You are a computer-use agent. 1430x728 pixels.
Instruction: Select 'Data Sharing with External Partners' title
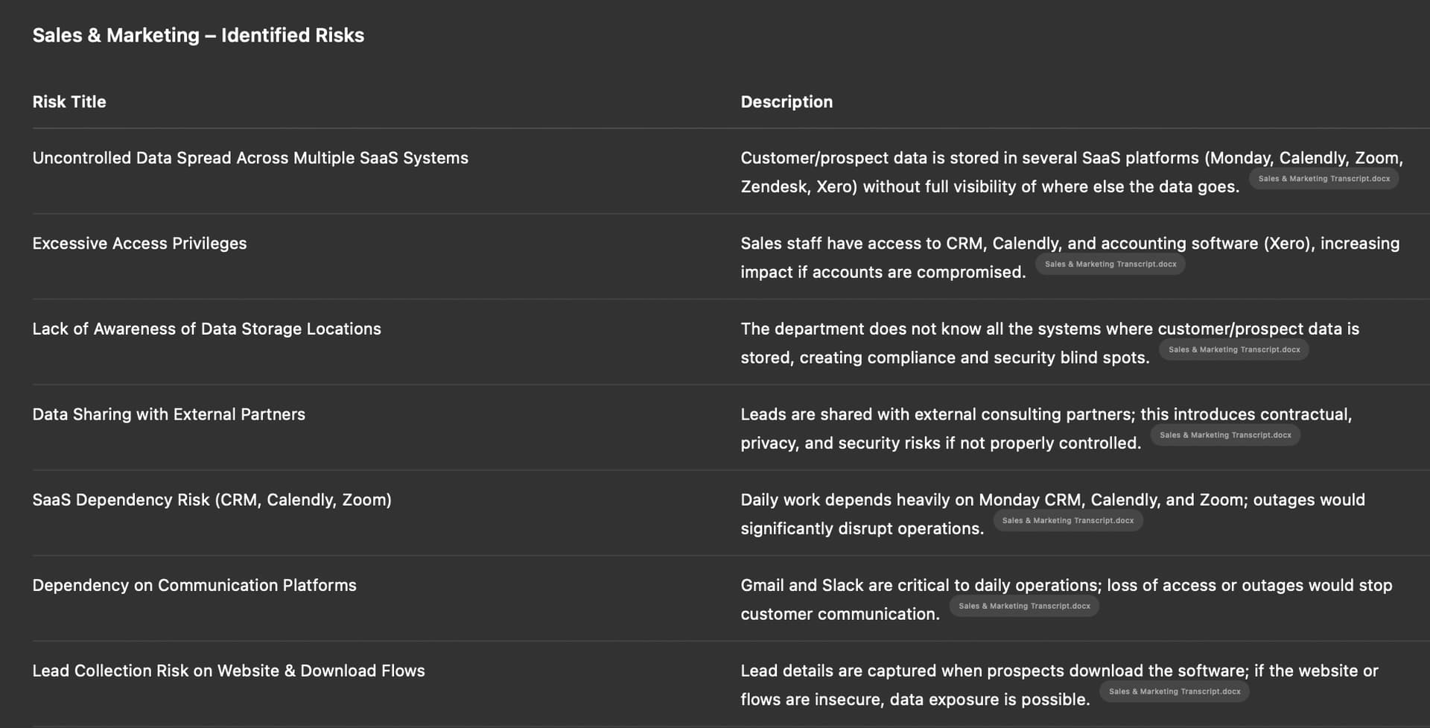click(x=168, y=414)
